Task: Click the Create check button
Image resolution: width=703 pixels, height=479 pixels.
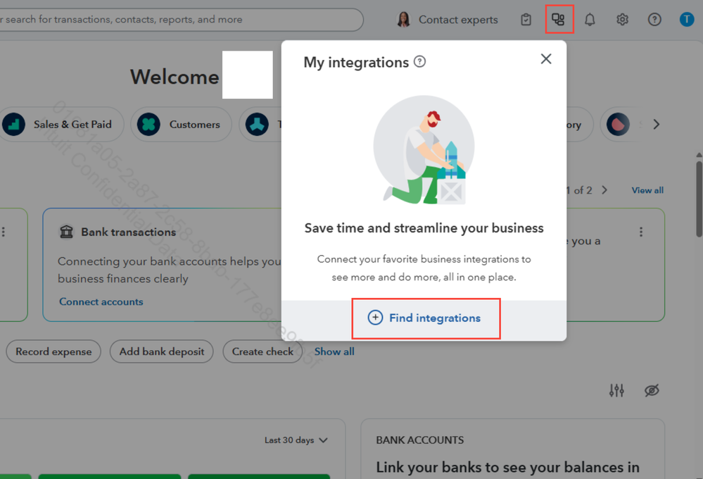Action: [262, 352]
